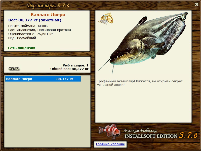Screen dimensions: 201x151
Task: Click the Рыб в садке: 1 text
Action: (75, 65)
